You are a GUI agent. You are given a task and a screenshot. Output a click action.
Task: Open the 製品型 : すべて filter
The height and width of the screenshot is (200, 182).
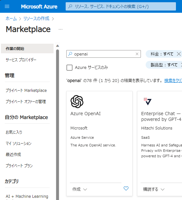tap(164, 65)
